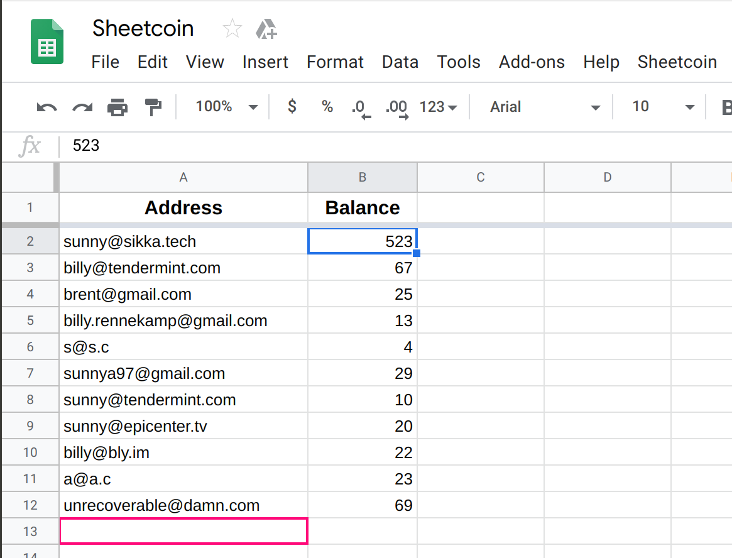Click the add to Drive icon

[266, 29]
